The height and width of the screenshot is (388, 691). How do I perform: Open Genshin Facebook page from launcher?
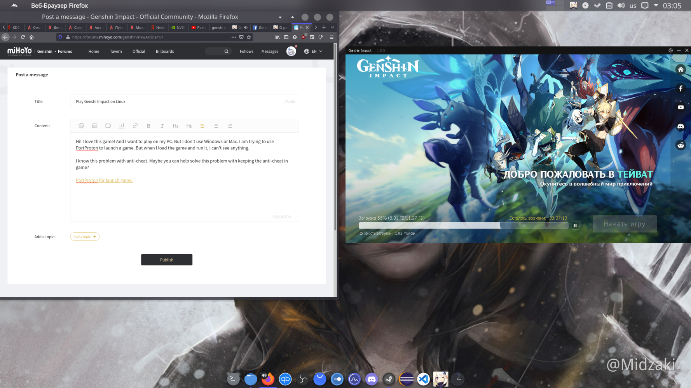(681, 88)
